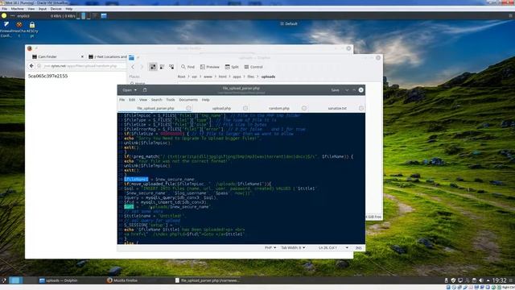
Task: Open the Help menu in text editor
Action: [x=206, y=100]
